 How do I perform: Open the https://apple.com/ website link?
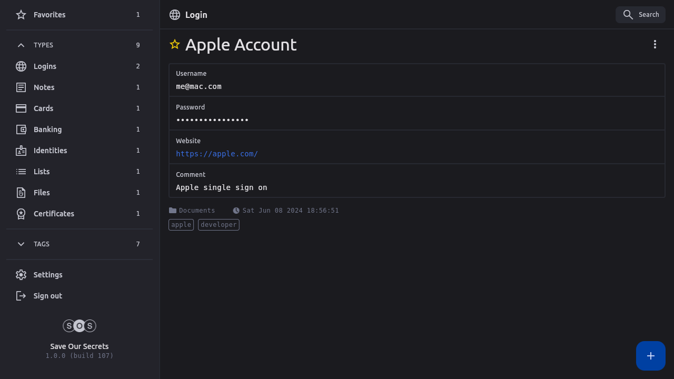(x=217, y=154)
